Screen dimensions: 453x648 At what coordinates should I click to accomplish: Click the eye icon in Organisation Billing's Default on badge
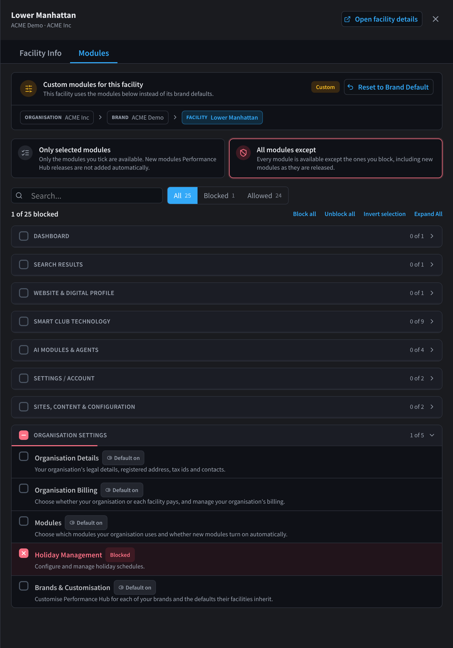108,490
